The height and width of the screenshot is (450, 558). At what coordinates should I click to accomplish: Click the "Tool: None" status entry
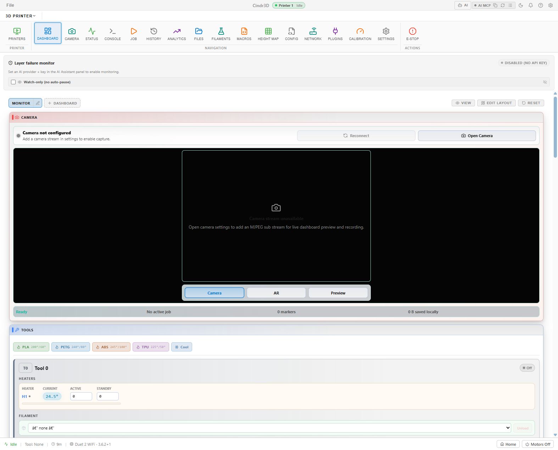(34, 444)
